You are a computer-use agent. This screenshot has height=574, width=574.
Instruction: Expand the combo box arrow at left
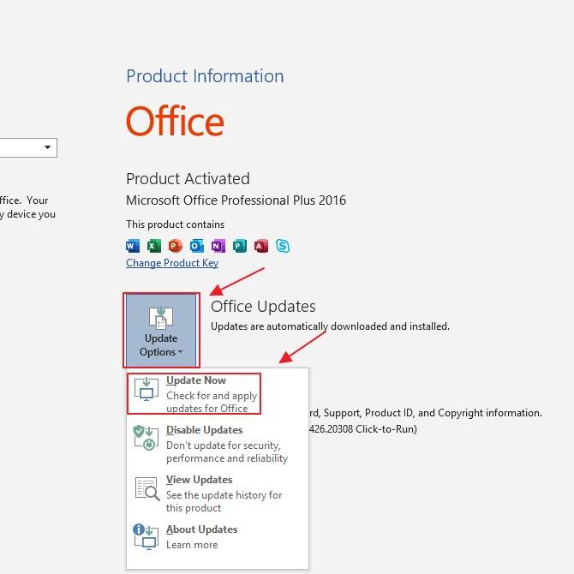click(x=48, y=147)
